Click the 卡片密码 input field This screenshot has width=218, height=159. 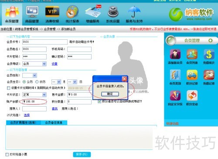(34, 57)
